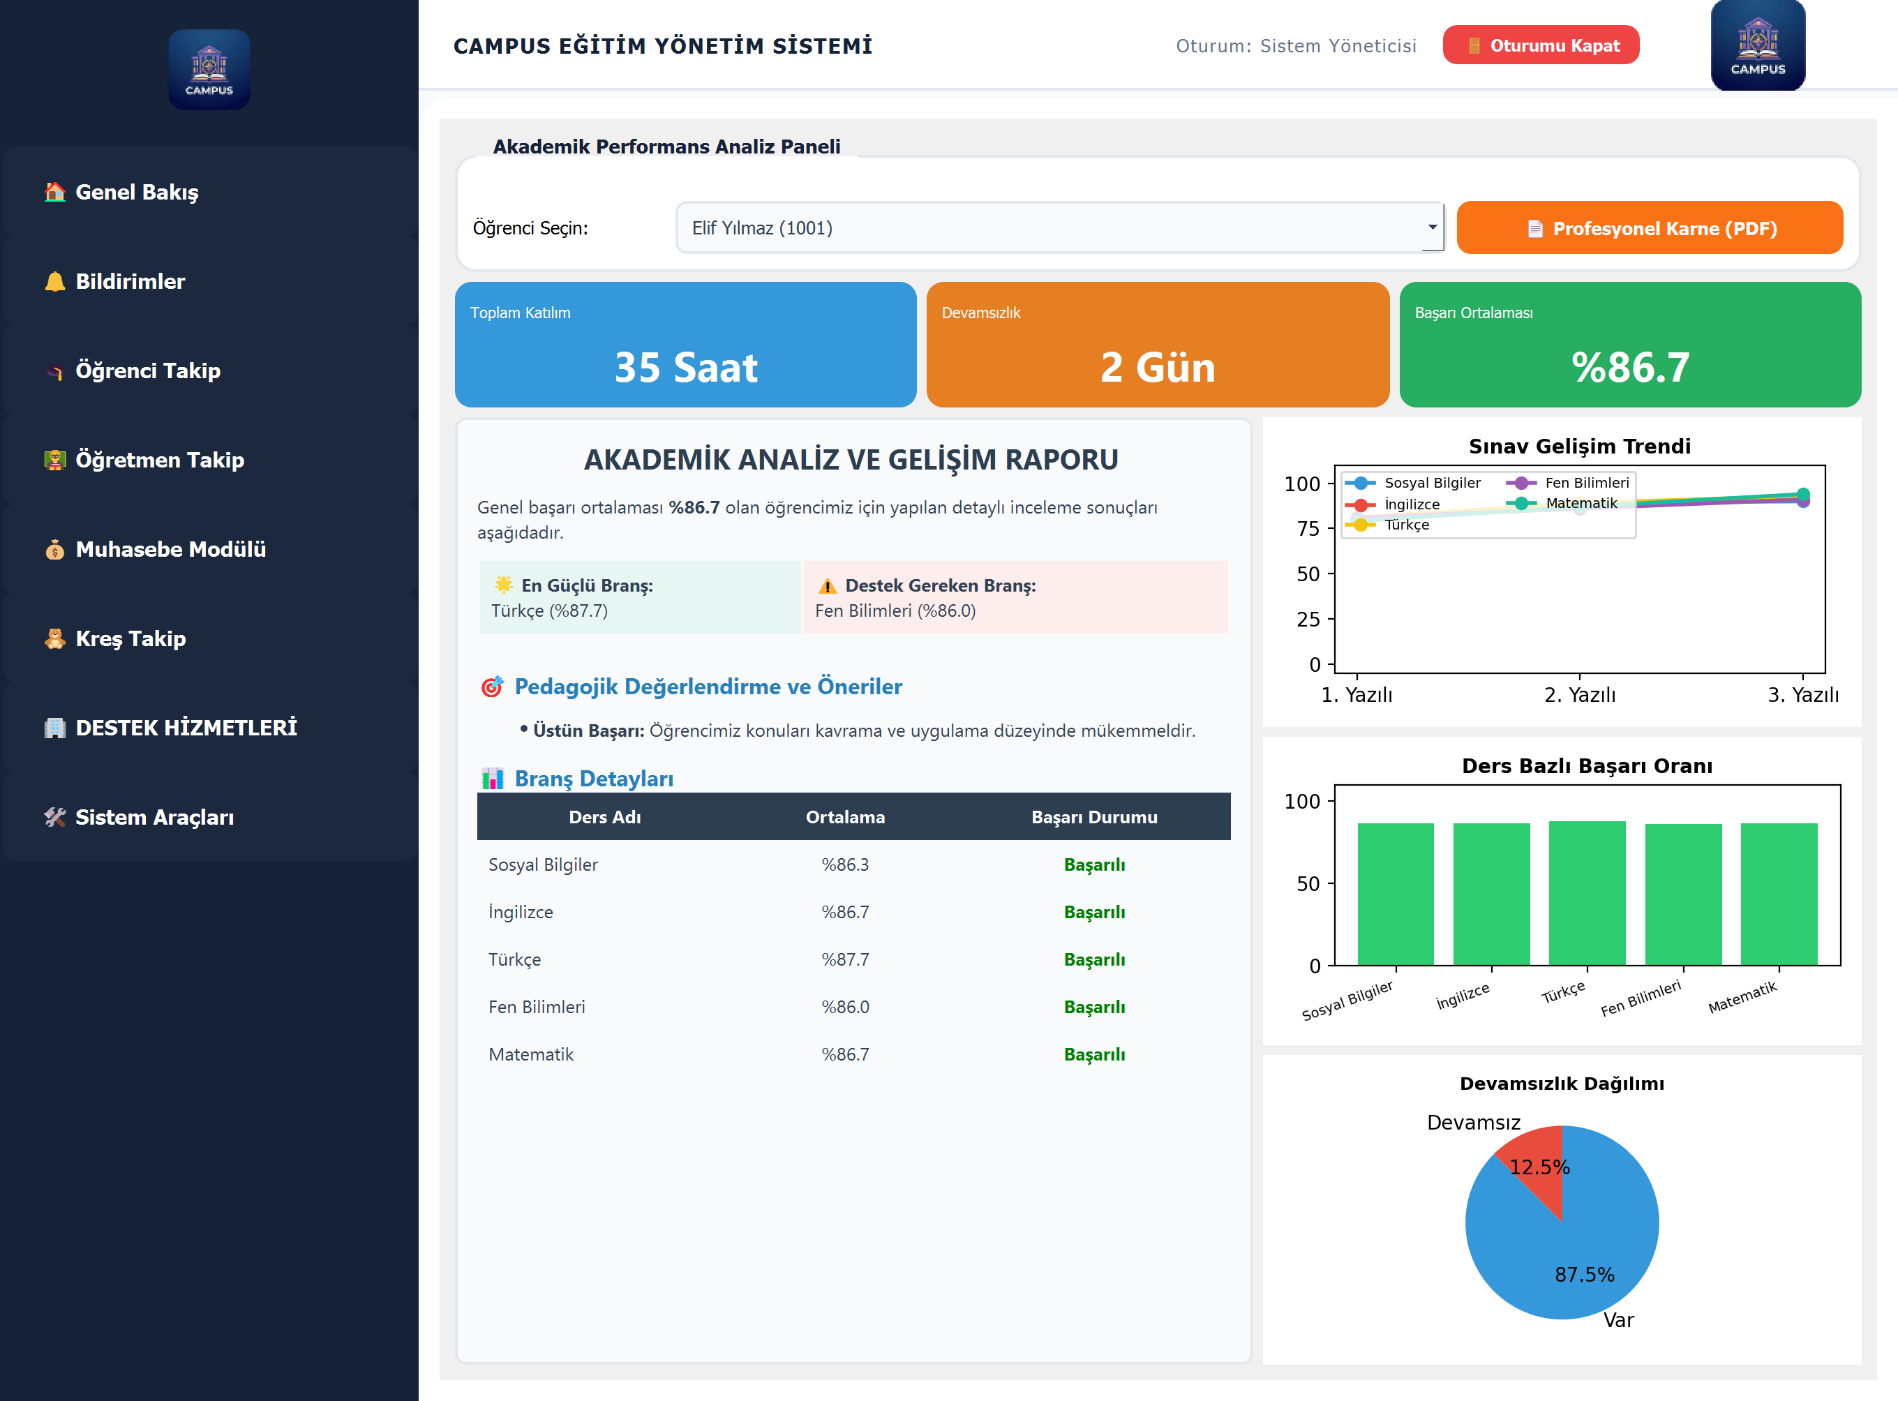Click the teddy bear icon for Kreş Takip
The height and width of the screenshot is (1401, 1898).
(55, 638)
